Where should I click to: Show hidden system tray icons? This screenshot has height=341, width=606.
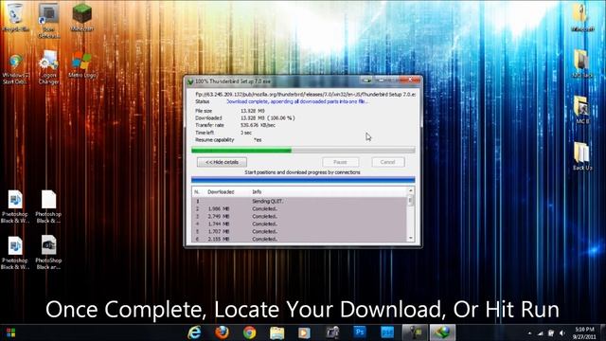pos(529,332)
